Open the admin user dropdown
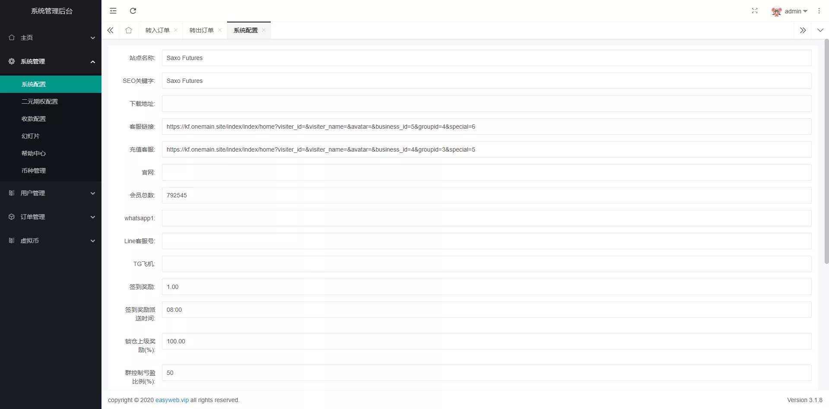 pos(790,11)
